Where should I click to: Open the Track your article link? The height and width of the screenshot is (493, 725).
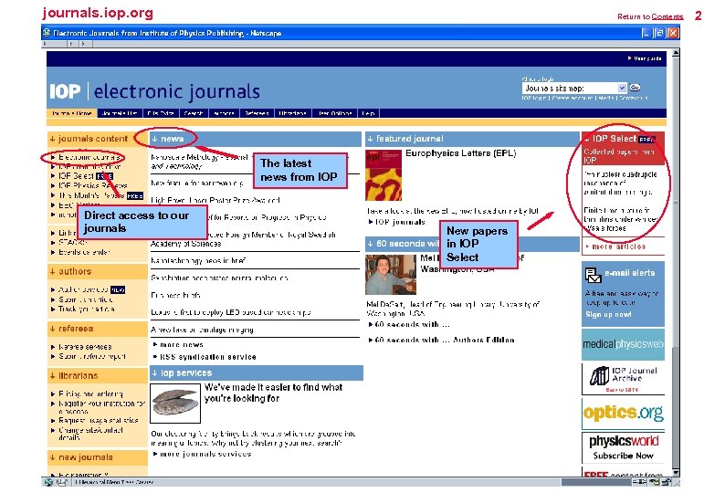87,309
